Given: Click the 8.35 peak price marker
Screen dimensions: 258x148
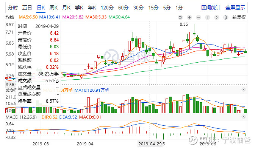Looking at the screenshot, I should (184, 24).
